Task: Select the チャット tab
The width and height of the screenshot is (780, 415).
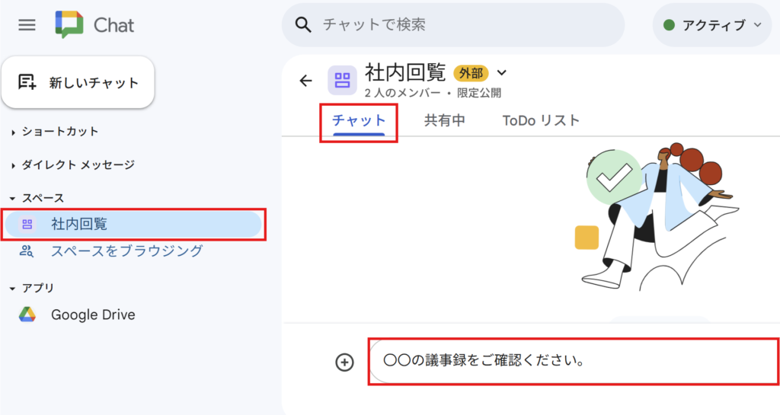Action: point(359,121)
